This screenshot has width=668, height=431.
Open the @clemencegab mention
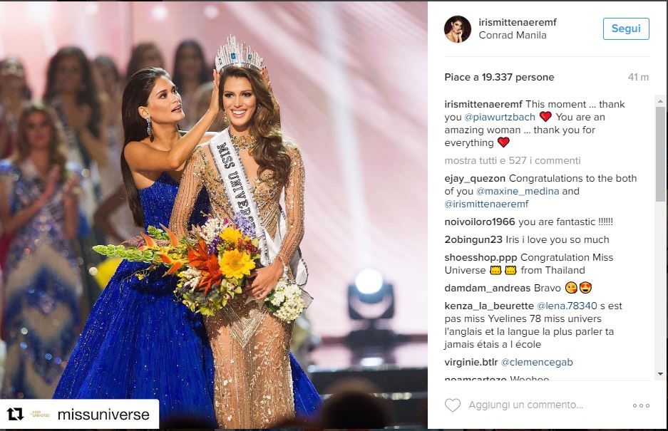536,362
